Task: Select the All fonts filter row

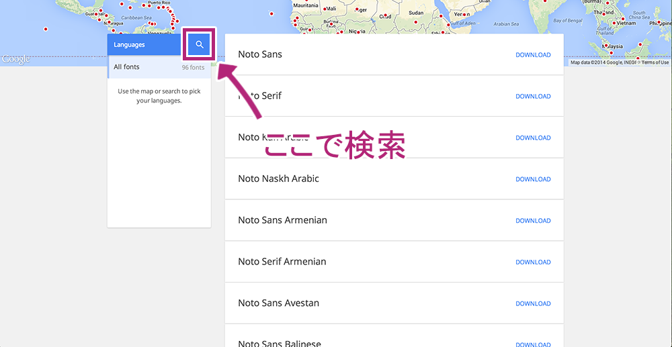Action: pos(159,67)
